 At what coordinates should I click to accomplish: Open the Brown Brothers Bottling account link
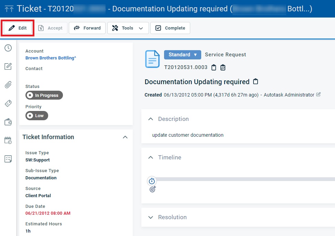[x=51, y=58]
